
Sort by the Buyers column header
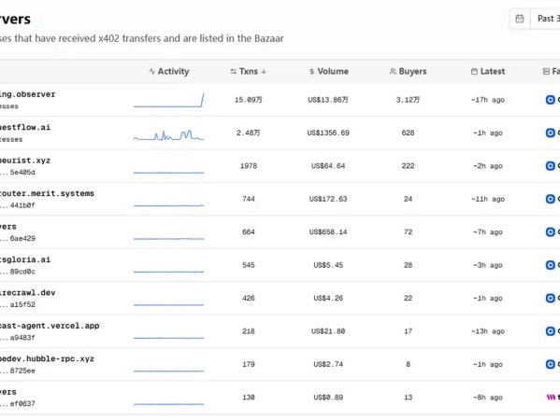click(408, 71)
